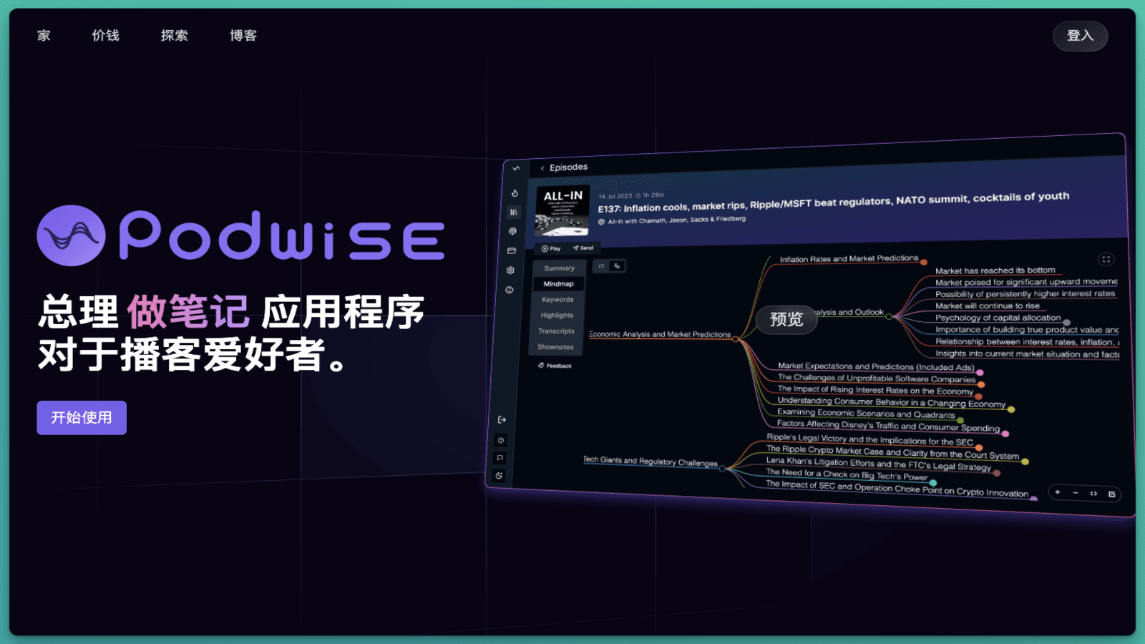Open the library icon in preview sidebar
This screenshot has width=1145, height=644.
pyautogui.click(x=513, y=212)
